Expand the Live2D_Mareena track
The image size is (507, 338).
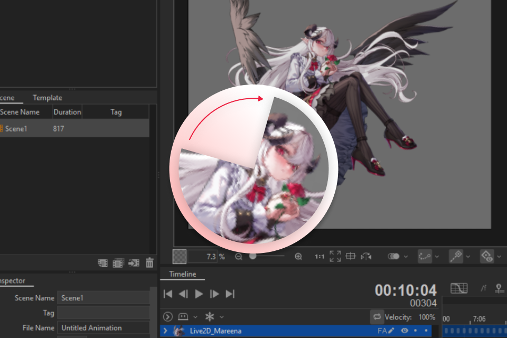pyautogui.click(x=165, y=331)
